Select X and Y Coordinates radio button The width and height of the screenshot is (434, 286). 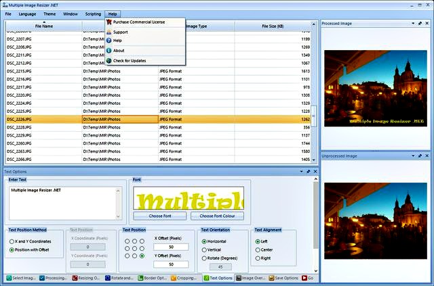(x=12, y=241)
